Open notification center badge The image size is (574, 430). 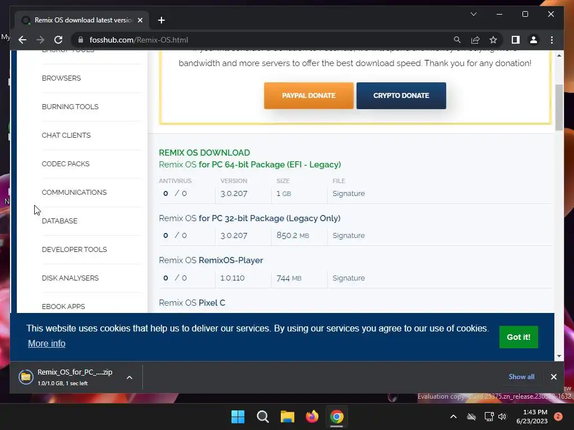[x=558, y=417]
